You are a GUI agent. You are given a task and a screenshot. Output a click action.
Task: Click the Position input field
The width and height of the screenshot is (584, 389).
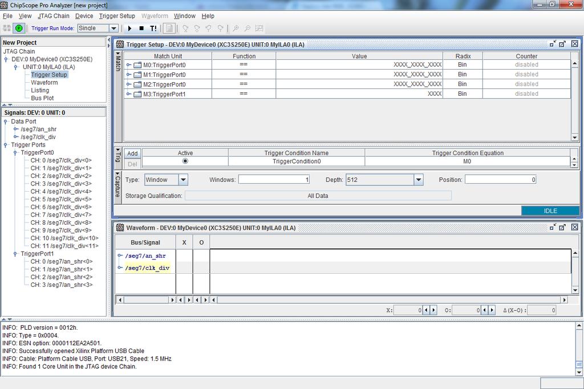[x=501, y=180]
